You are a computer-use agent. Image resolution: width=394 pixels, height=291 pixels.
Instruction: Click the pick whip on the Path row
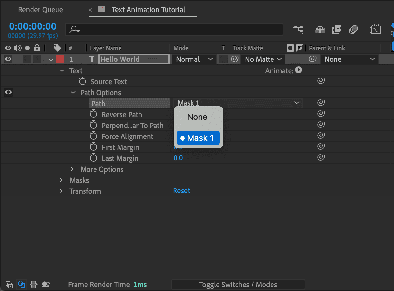(321, 103)
